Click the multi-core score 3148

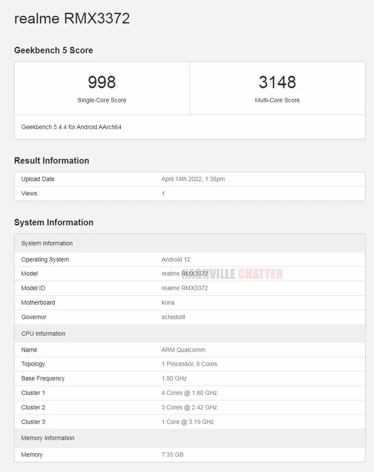pyautogui.click(x=277, y=82)
